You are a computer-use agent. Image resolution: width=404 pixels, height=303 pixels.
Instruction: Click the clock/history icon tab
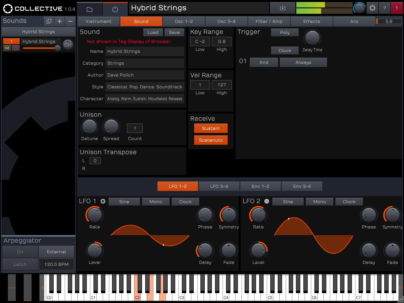115,9
